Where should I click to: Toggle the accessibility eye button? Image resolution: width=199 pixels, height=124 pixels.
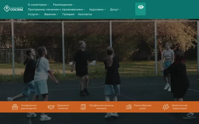(140, 9)
